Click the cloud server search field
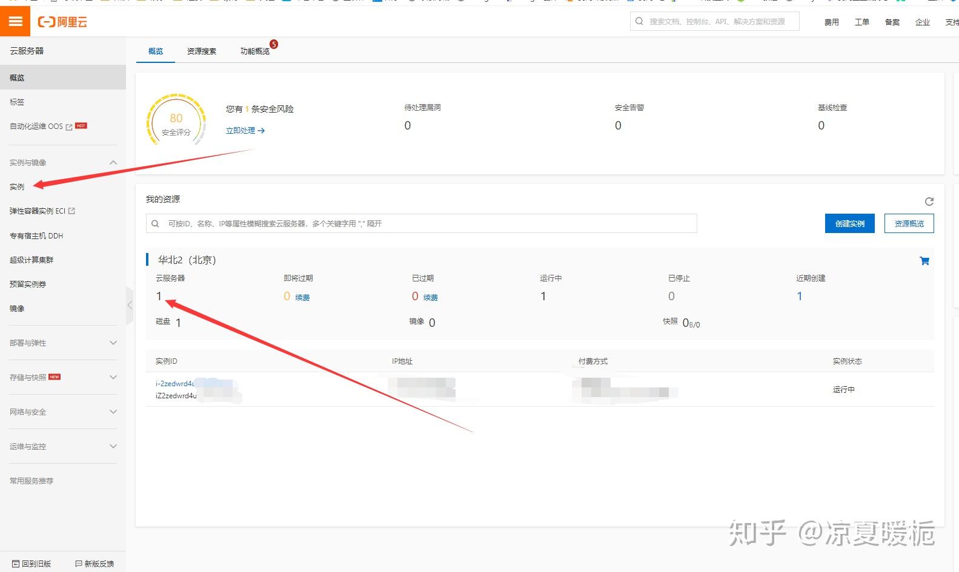This screenshot has width=959, height=572. point(422,223)
